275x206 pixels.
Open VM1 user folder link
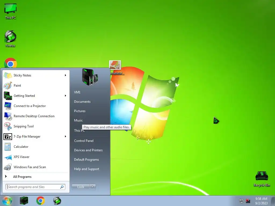click(x=77, y=92)
